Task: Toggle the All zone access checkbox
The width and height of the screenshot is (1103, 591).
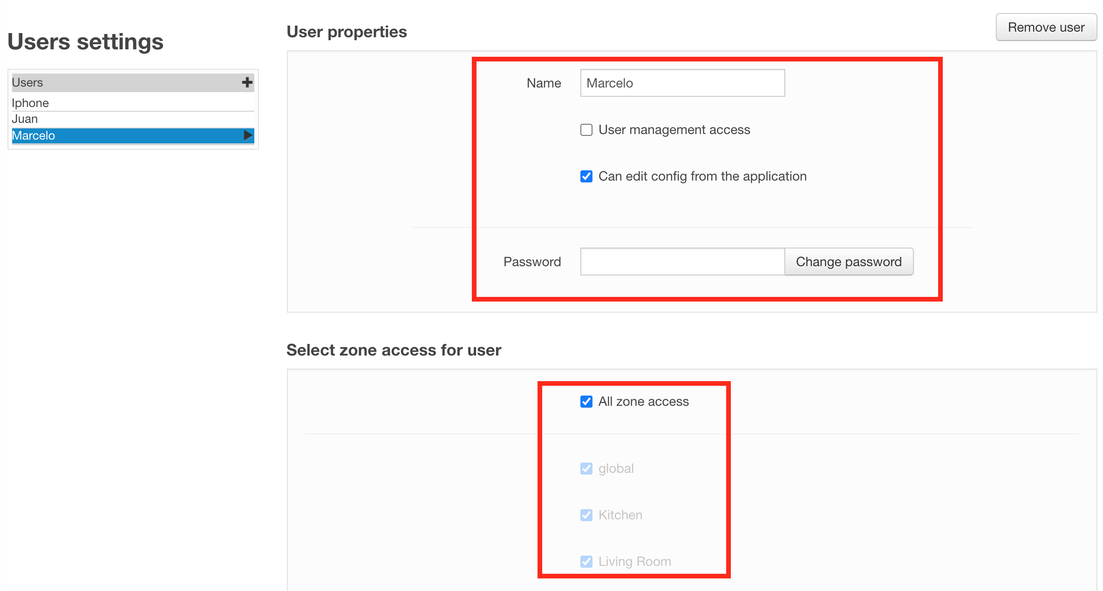Action: (x=586, y=402)
